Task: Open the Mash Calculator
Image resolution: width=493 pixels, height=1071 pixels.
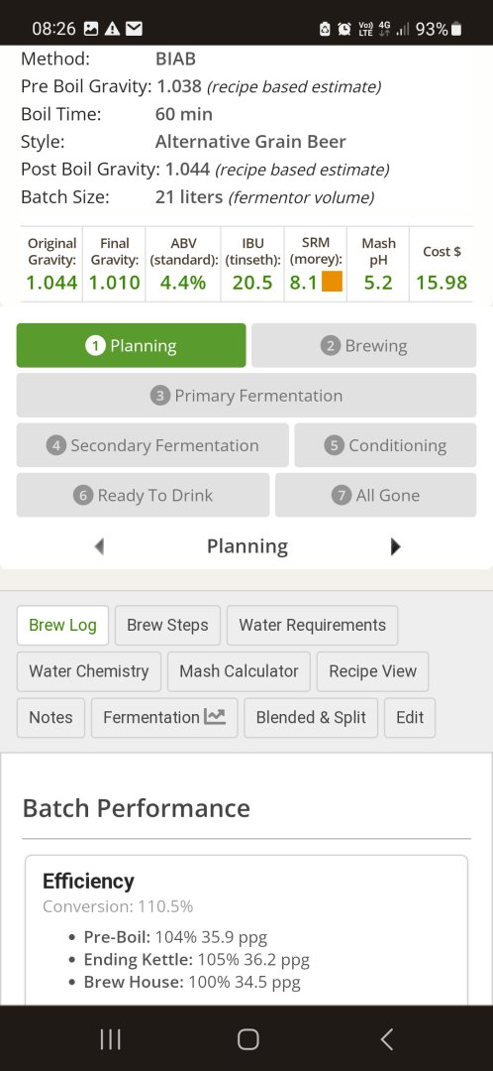Action: pyautogui.click(x=239, y=671)
